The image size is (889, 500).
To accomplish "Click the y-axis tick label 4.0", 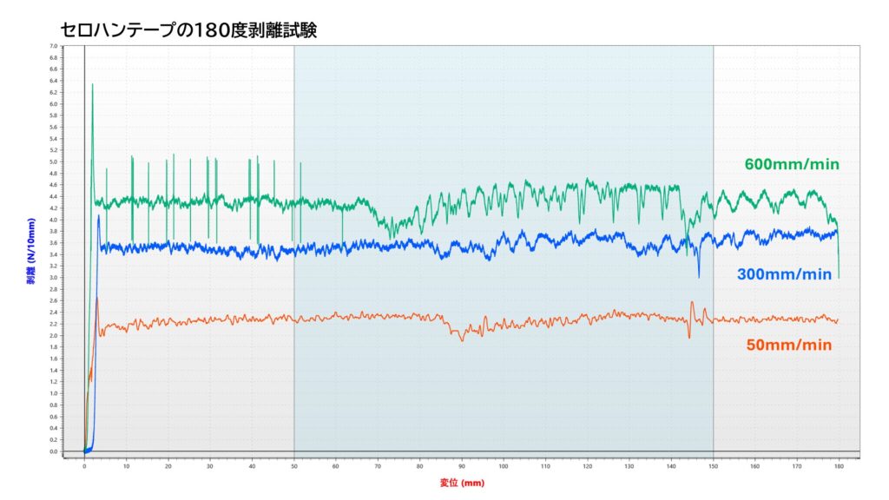I will click(53, 220).
